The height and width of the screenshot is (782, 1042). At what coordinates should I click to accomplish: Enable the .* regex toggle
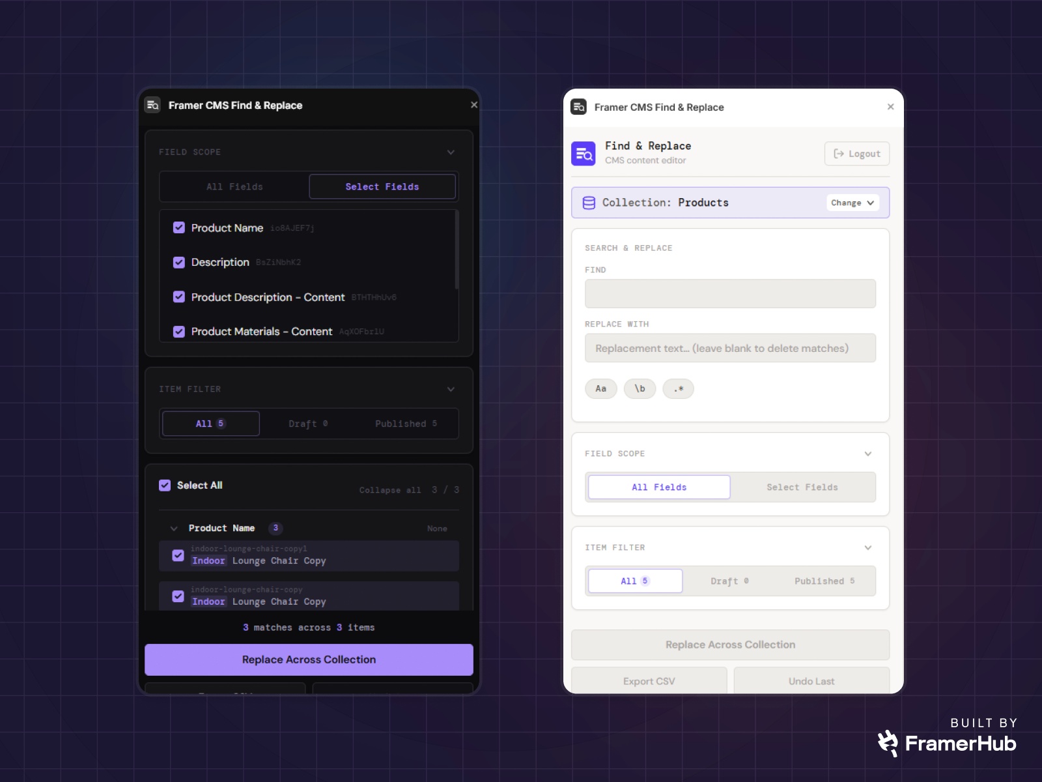click(678, 388)
